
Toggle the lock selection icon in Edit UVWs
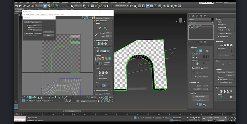tap(66, 101)
